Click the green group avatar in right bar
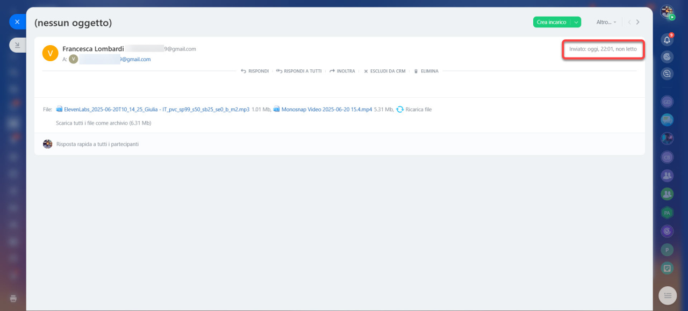The width and height of the screenshot is (688, 311). [x=667, y=194]
